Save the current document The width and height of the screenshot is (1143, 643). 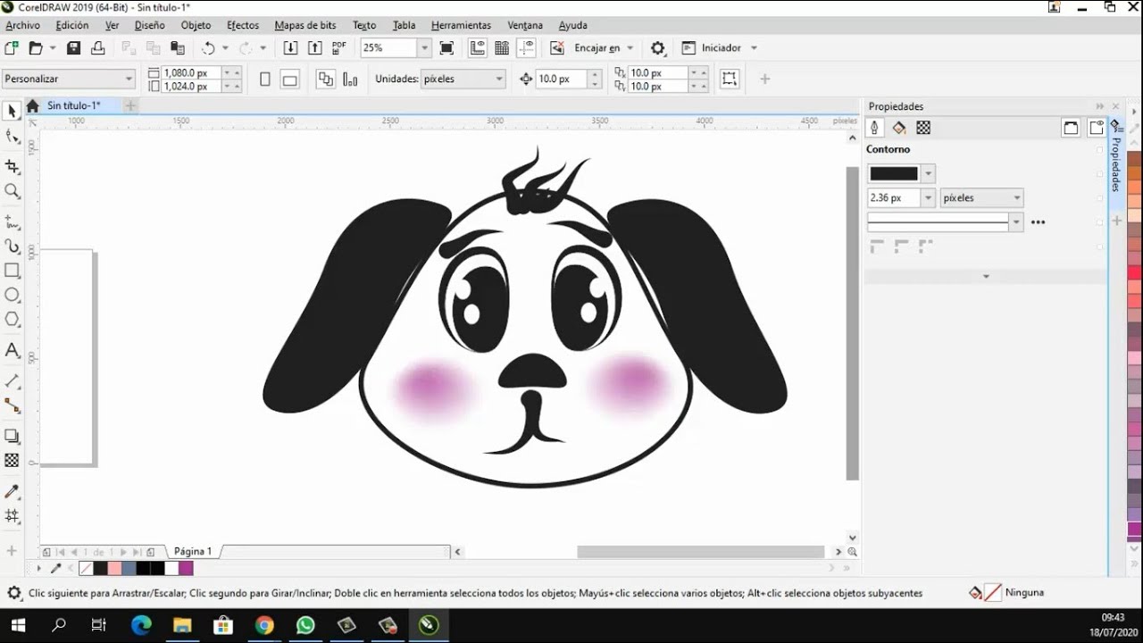click(74, 48)
